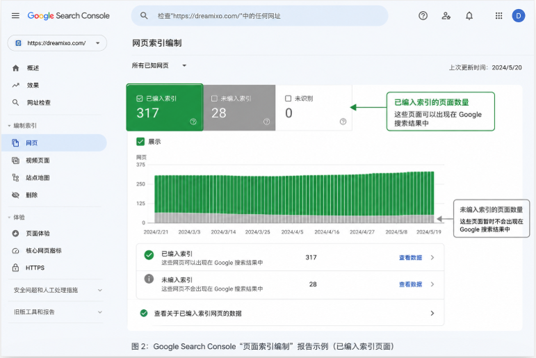Click the Google Search Console logo
This screenshot has width=536, height=358.
68,16
